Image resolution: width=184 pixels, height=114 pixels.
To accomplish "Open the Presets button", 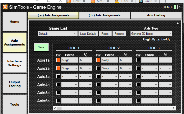I will 119,34.
